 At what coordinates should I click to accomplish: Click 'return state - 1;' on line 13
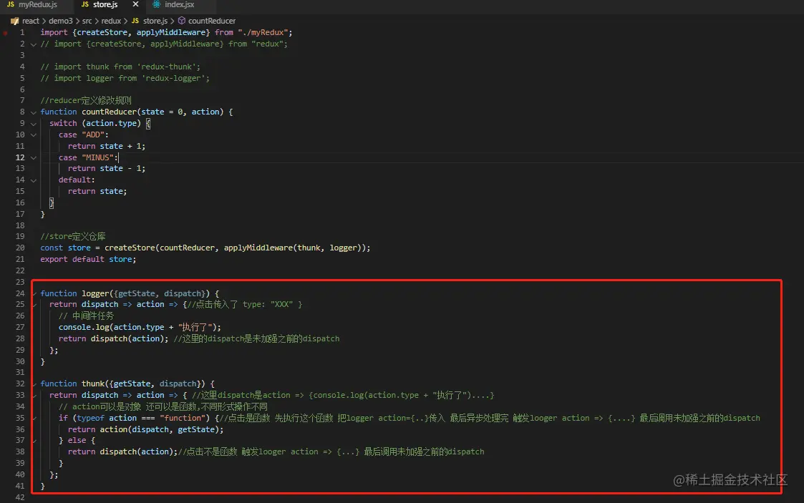(107, 168)
